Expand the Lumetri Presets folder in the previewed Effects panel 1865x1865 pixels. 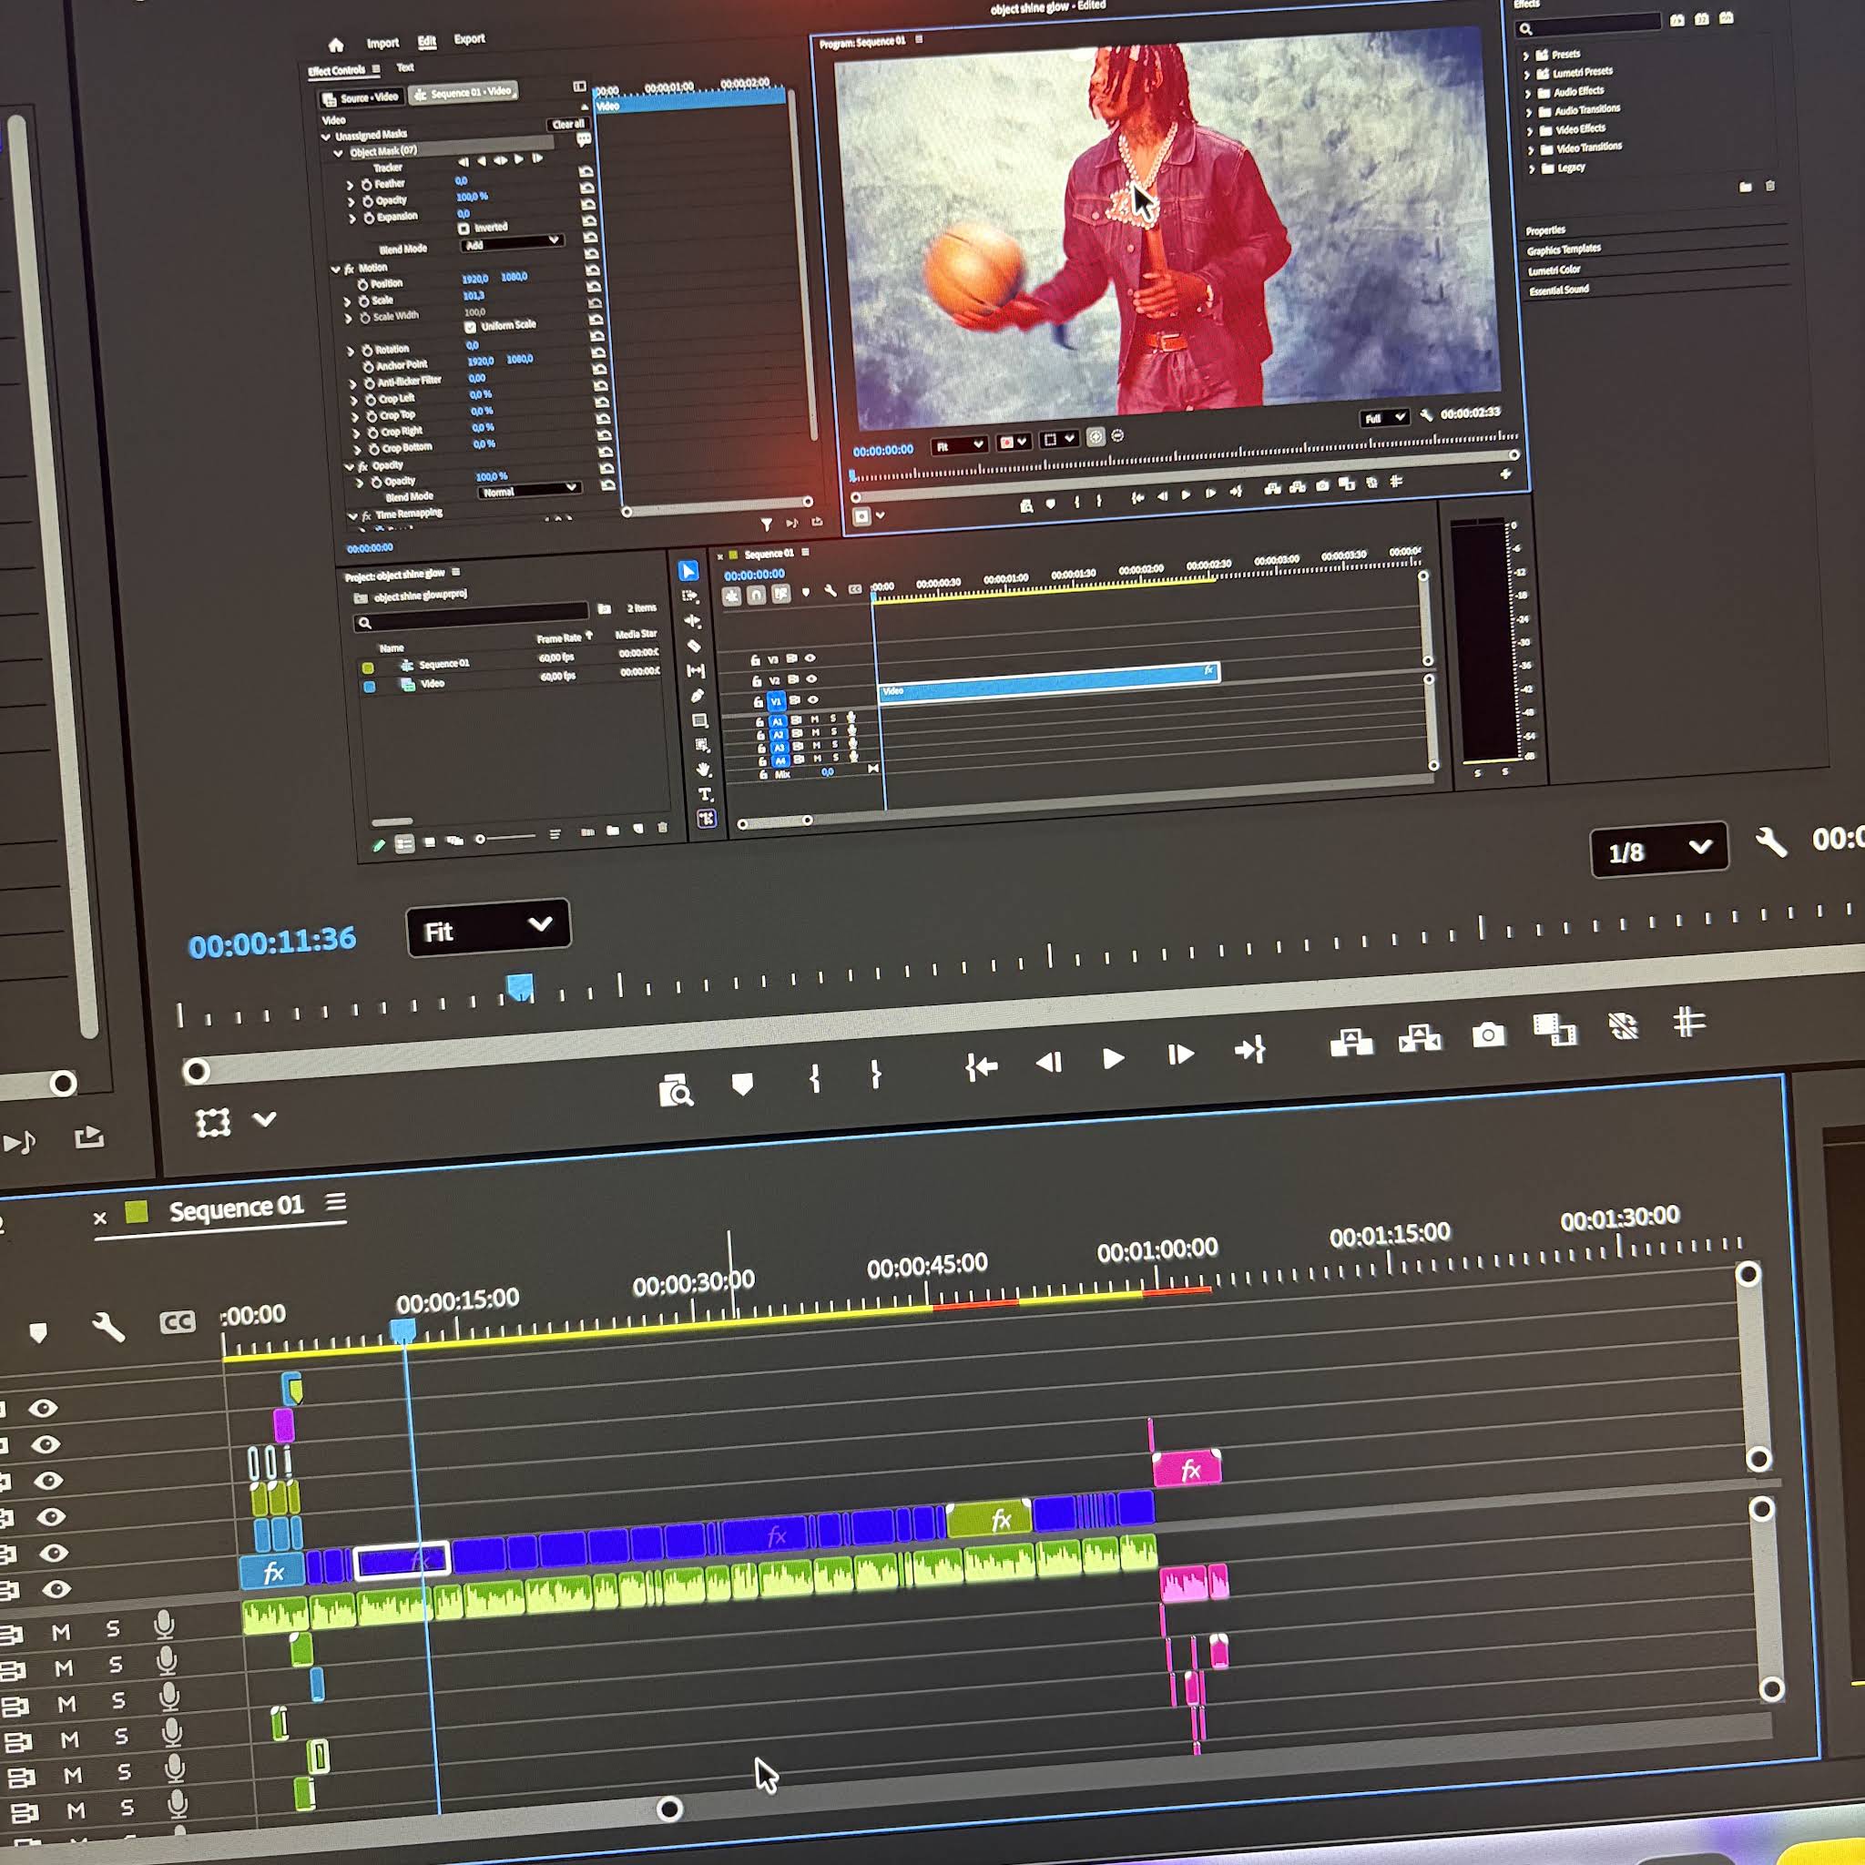tap(1527, 75)
